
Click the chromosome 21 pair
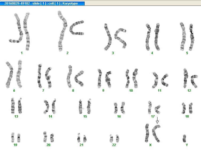pos(82,138)
